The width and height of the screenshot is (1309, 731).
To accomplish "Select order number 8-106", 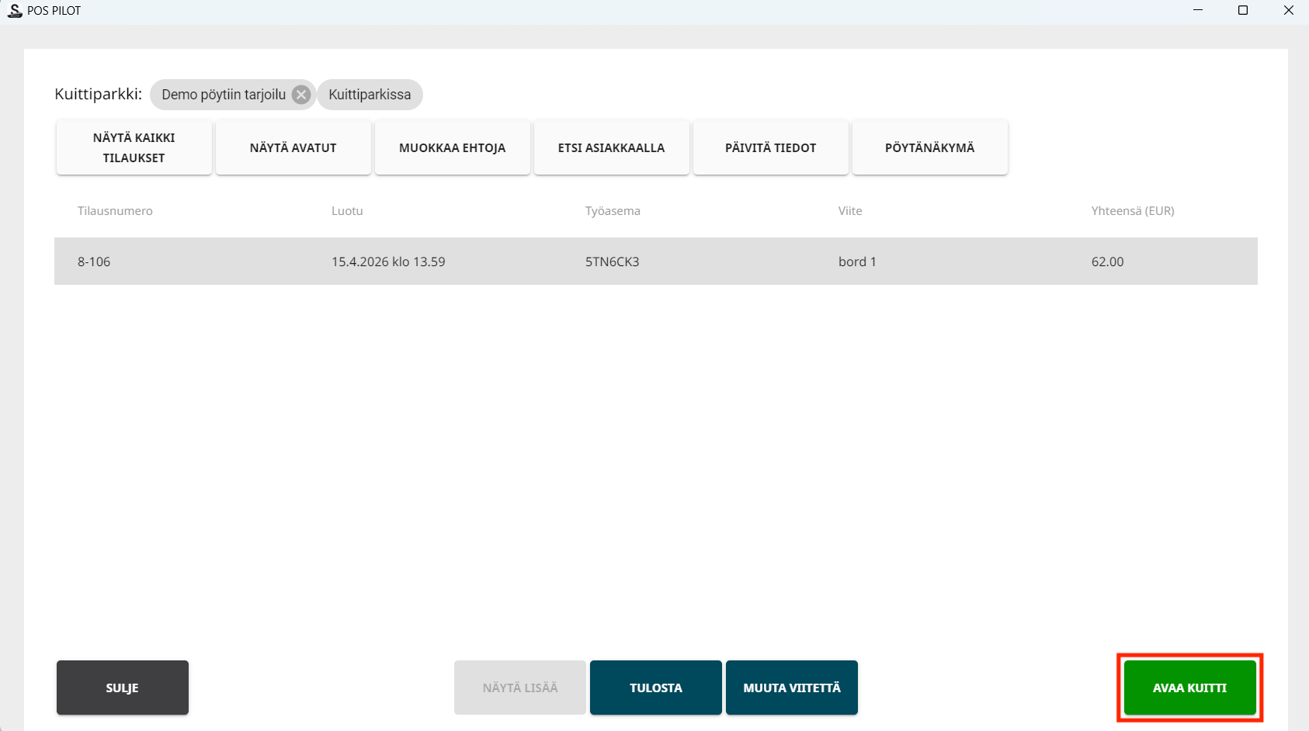I will click(94, 262).
